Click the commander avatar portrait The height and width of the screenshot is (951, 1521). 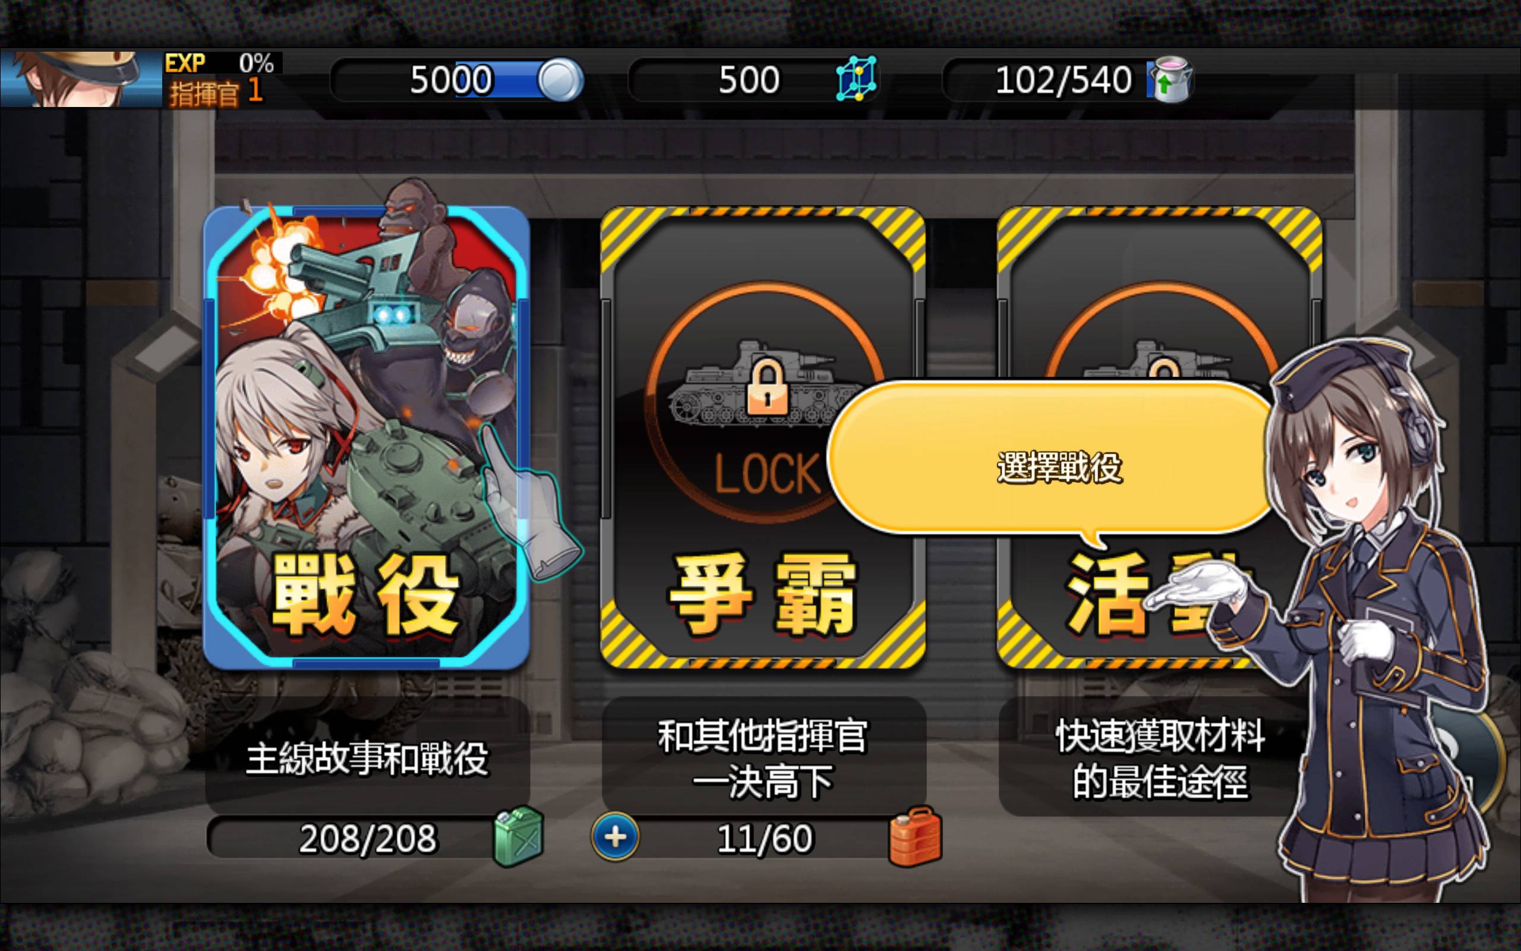[x=81, y=78]
